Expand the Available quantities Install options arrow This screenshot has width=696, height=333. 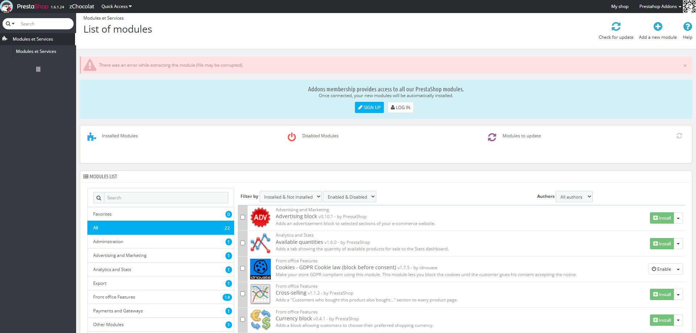(678, 244)
